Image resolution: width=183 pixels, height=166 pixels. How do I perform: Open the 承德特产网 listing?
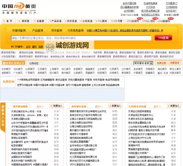(x=134, y=145)
